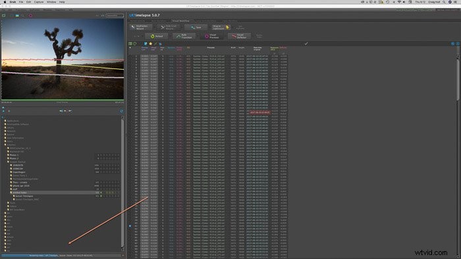Open the Capture menu in menu bar
This screenshot has height=259, width=461.
point(38,2)
